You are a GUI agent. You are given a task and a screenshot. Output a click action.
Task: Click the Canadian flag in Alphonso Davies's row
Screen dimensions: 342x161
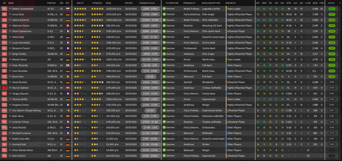[68, 26]
